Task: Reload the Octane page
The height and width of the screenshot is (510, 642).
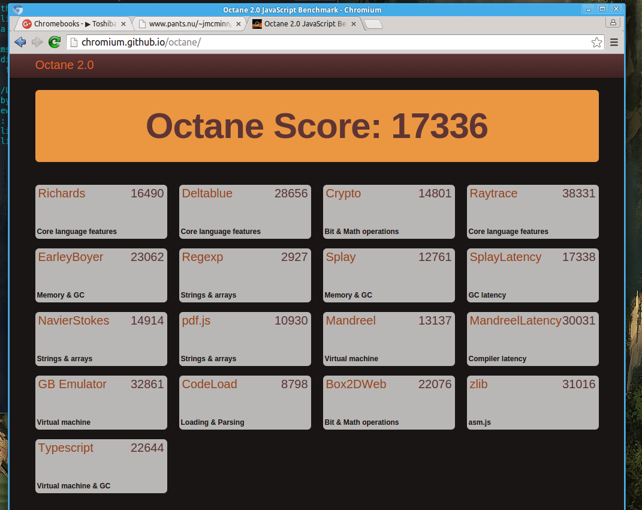Action: point(55,42)
